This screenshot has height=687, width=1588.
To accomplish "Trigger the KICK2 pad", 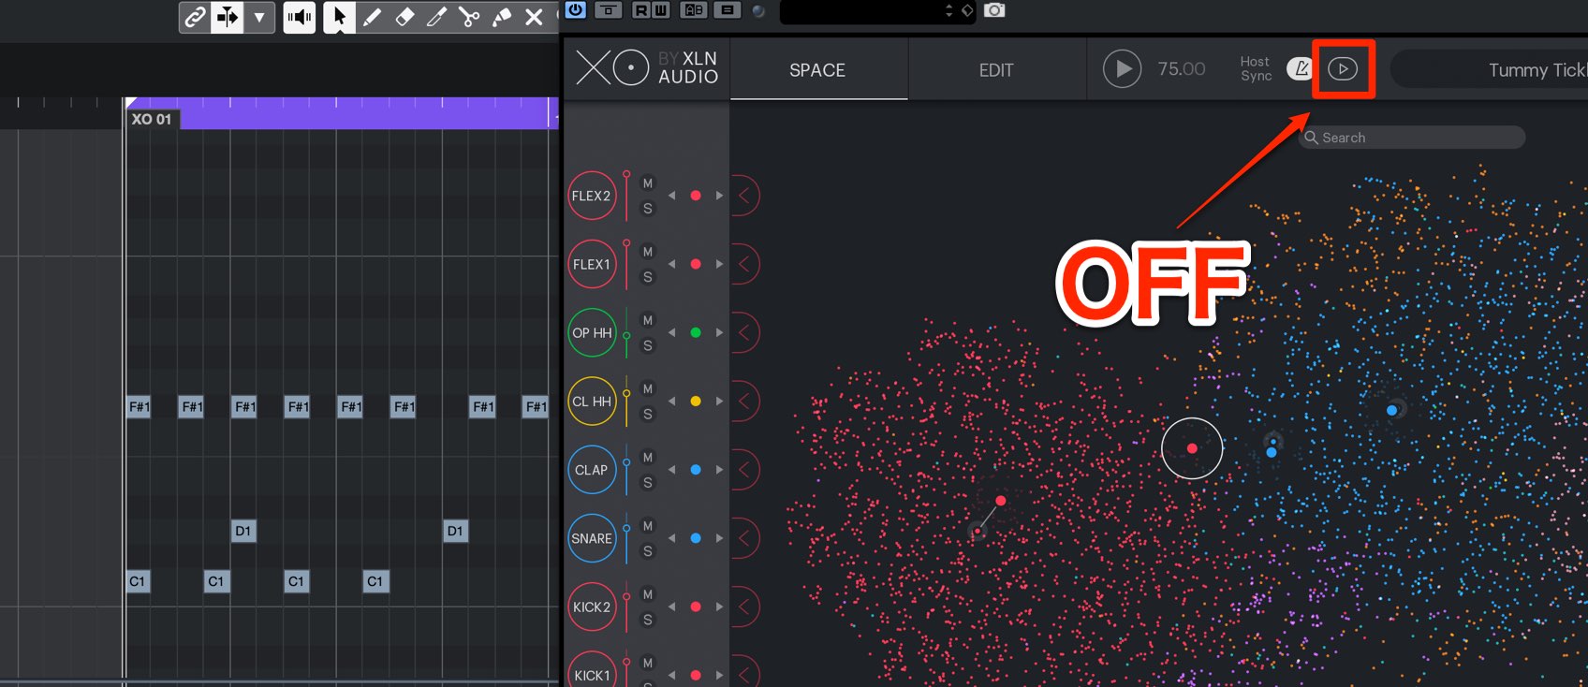I will (592, 607).
